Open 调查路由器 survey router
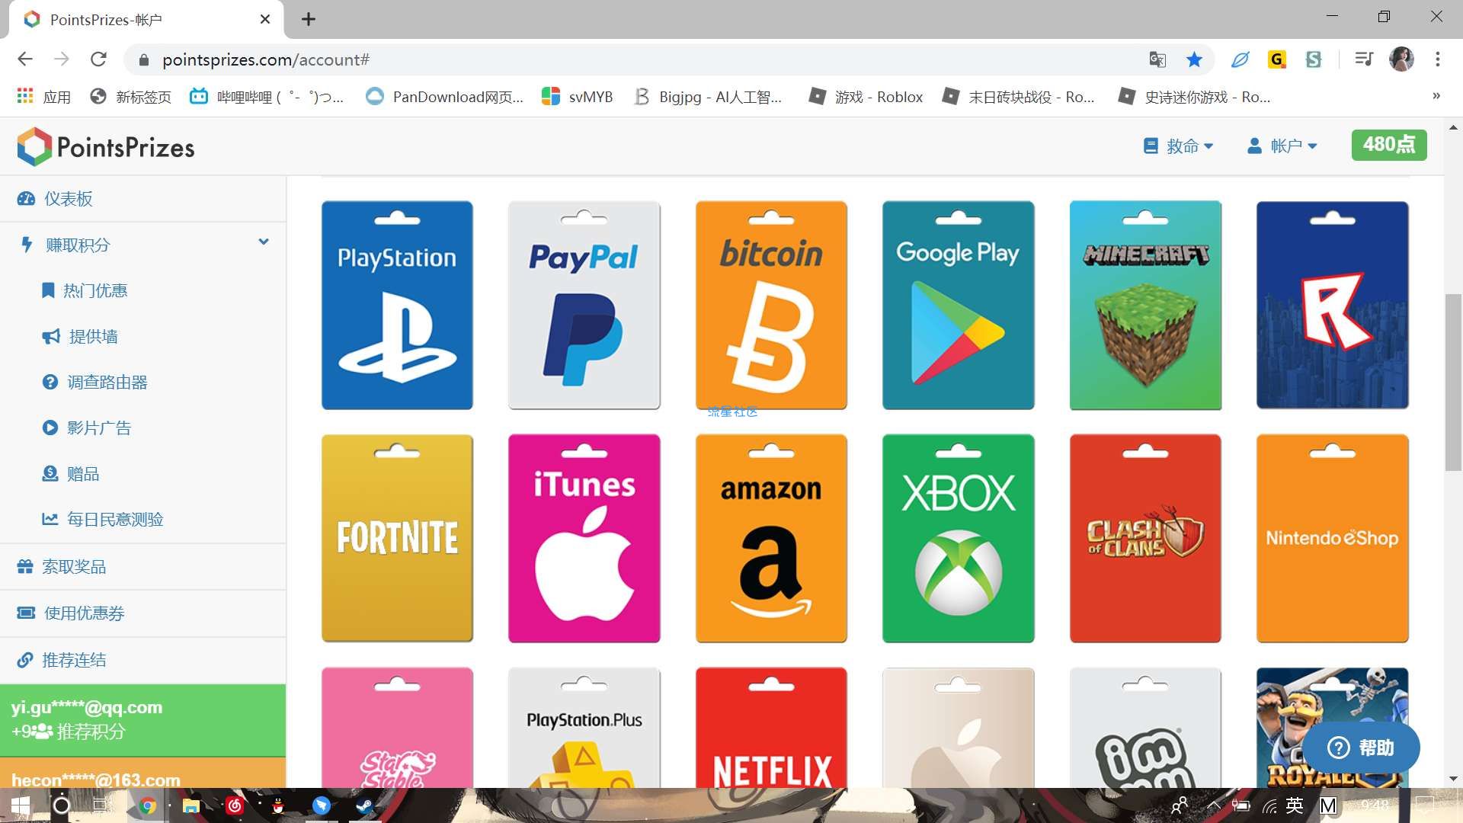 click(94, 382)
